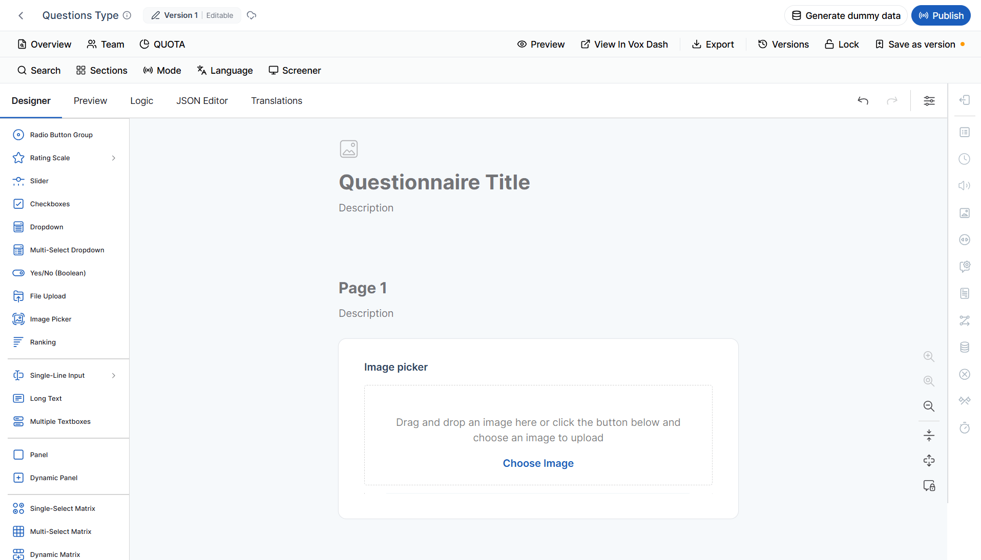Click Save as version button
The image size is (981, 560).
pos(920,45)
